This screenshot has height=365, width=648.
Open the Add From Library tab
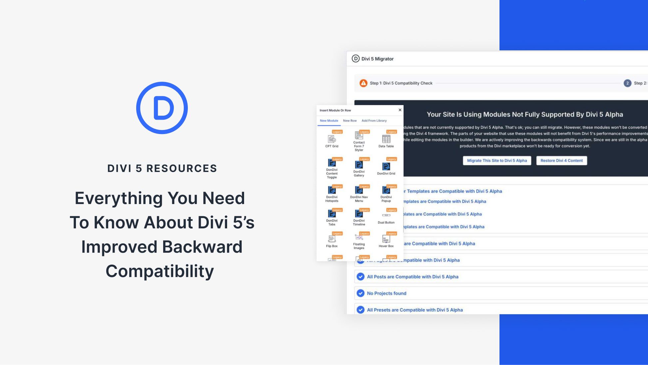[x=374, y=121]
